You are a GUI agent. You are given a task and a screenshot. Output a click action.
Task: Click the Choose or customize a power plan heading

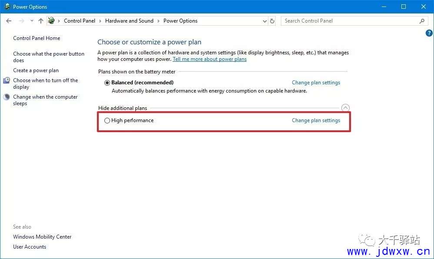click(150, 42)
